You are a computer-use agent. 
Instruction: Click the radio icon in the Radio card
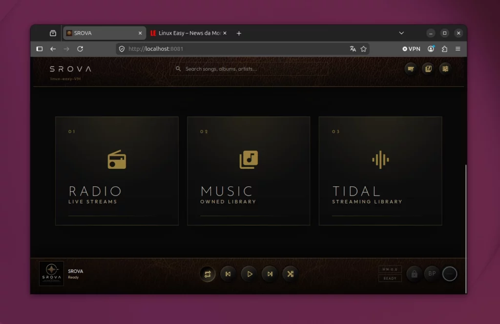click(117, 159)
